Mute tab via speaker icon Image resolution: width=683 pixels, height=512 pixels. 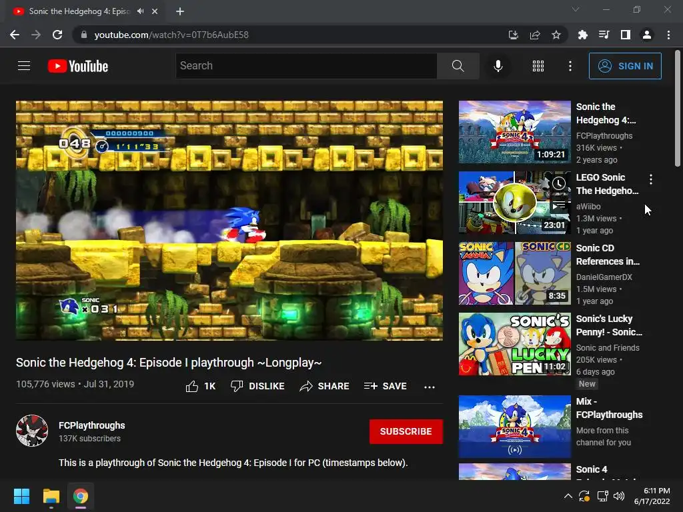140,11
